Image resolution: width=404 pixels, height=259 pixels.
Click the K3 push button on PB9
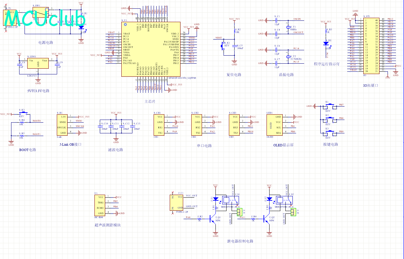tap(329, 133)
